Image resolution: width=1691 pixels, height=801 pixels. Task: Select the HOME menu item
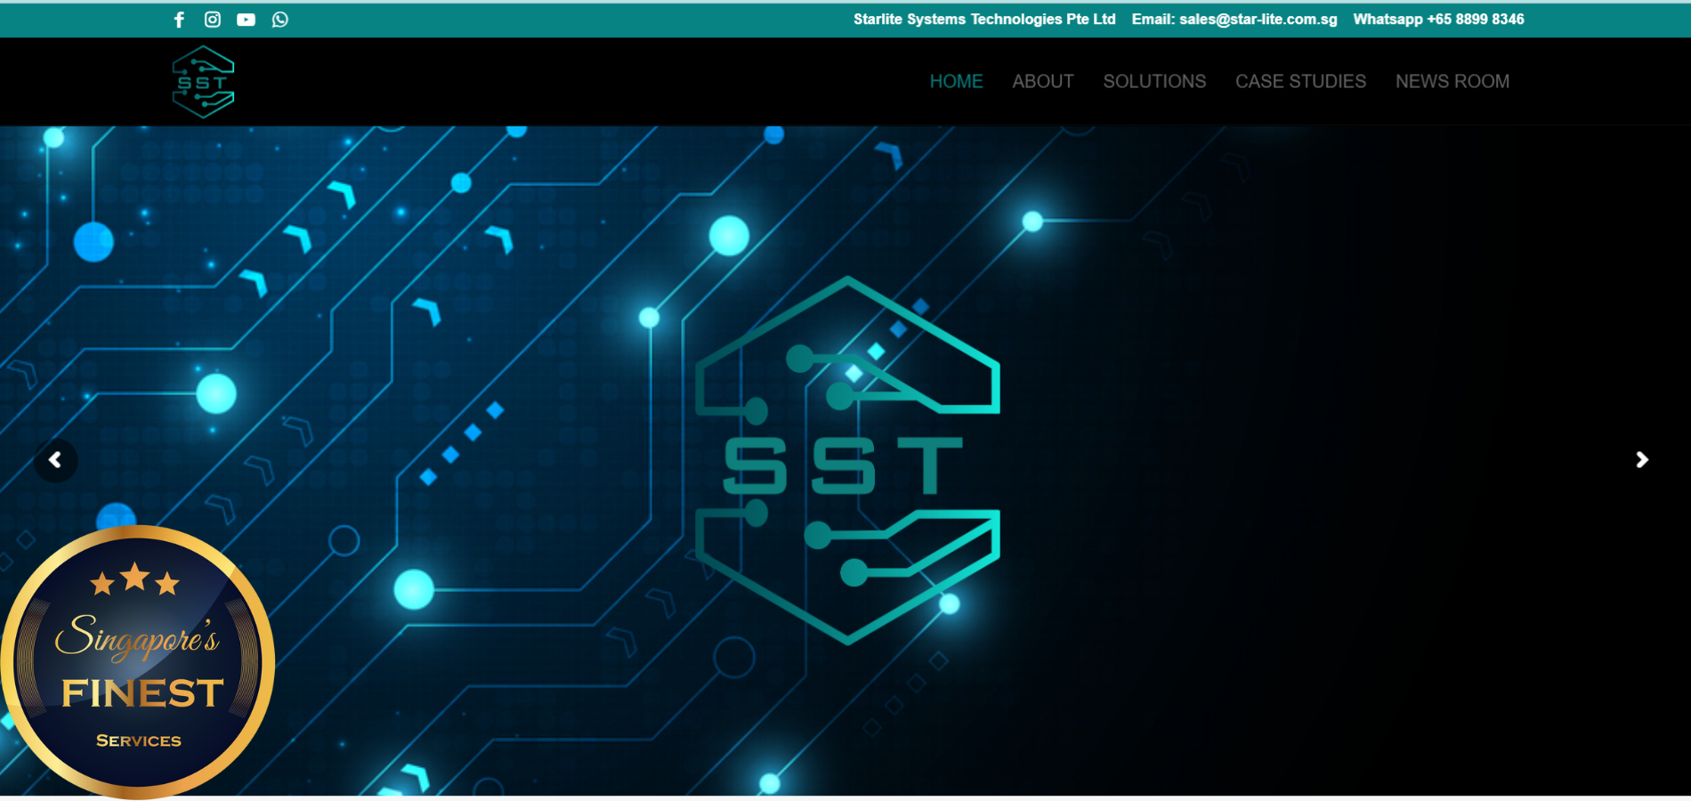click(956, 81)
